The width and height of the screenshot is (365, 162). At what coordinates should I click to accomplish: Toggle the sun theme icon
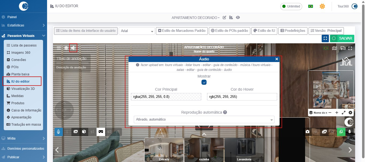click(322, 6)
